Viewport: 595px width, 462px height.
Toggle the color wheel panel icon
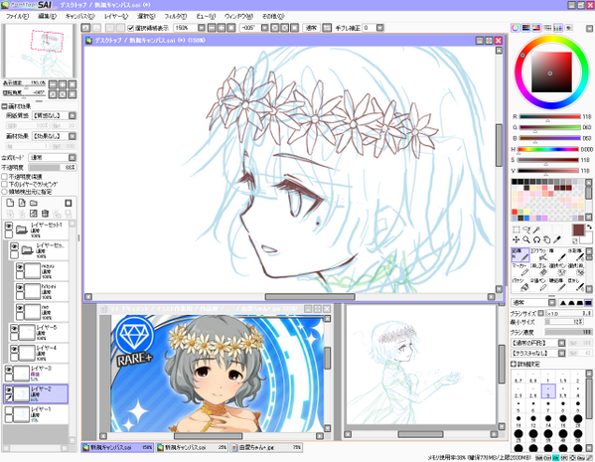click(516, 28)
